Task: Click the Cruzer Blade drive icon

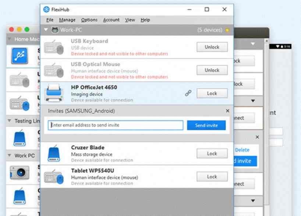Action: click(54, 153)
